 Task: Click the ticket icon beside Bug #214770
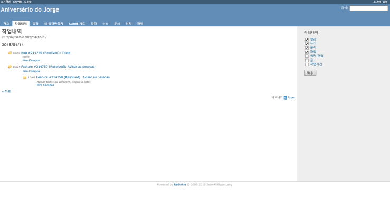(x=10, y=53)
